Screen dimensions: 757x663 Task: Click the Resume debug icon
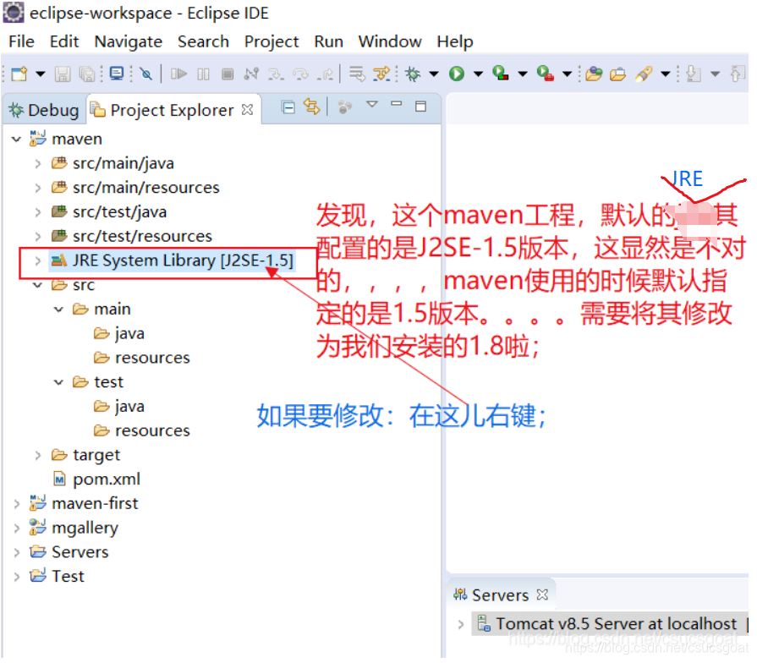click(x=178, y=74)
